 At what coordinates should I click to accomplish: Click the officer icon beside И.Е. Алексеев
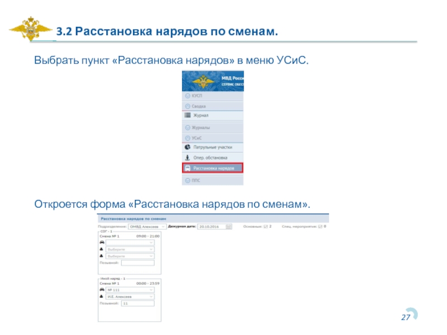click(x=102, y=296)
